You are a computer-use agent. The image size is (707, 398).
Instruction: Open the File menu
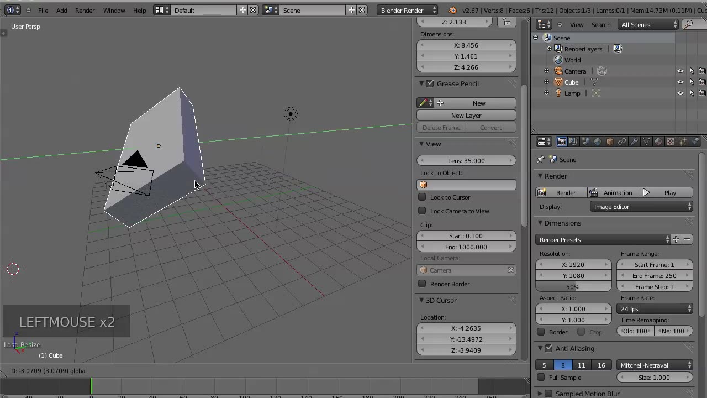point(43,10)
